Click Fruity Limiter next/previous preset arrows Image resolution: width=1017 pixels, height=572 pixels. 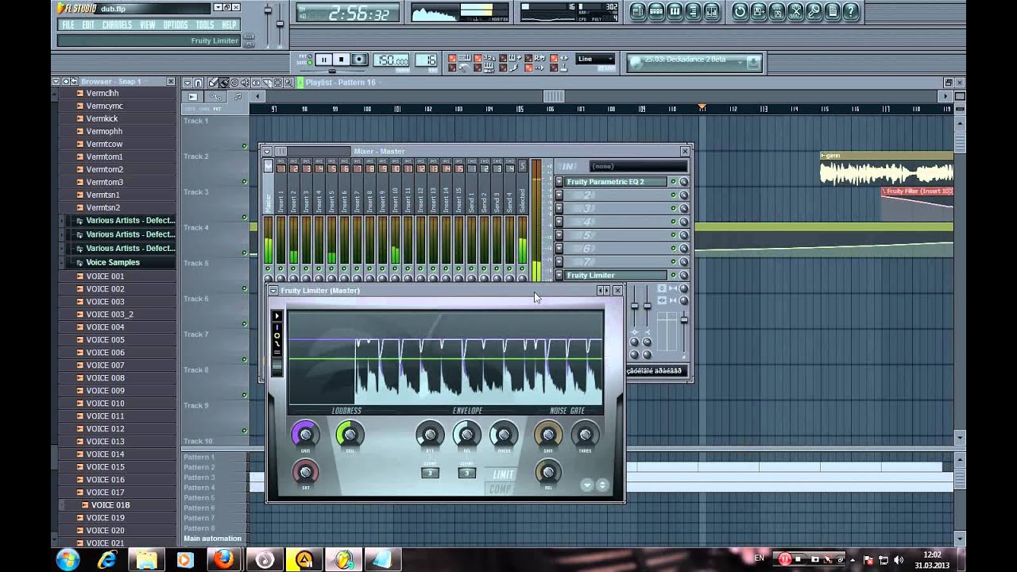603,291
